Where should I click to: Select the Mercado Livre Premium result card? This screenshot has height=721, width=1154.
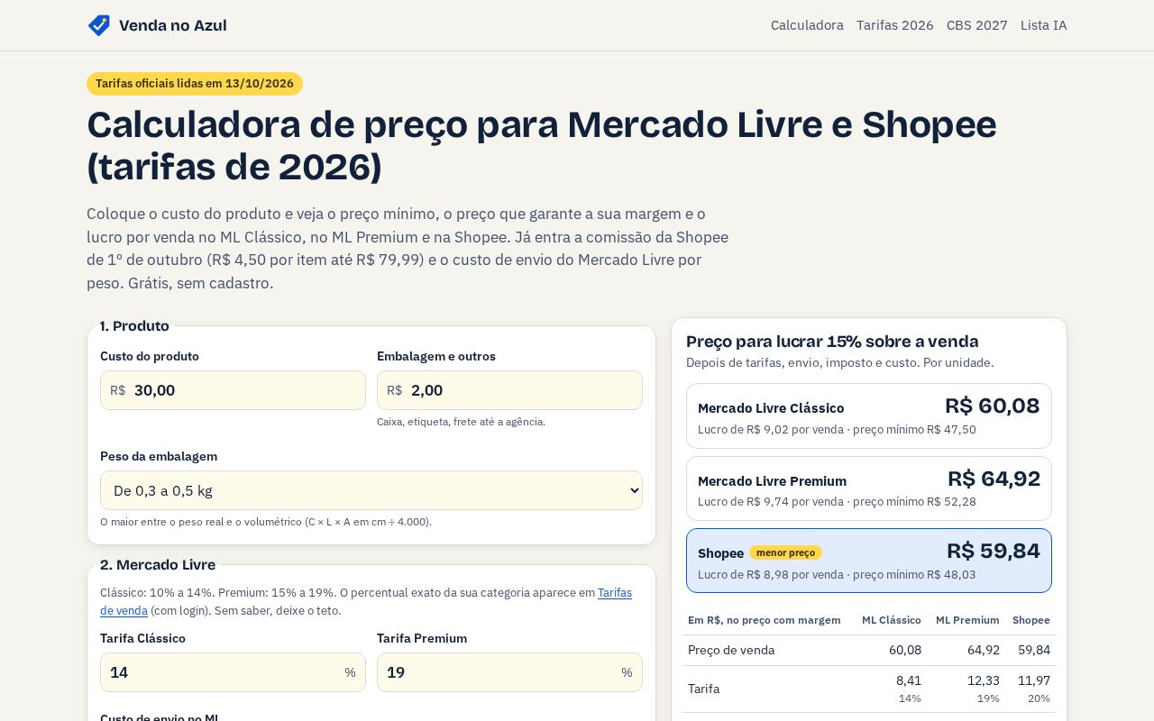(869, 488)
